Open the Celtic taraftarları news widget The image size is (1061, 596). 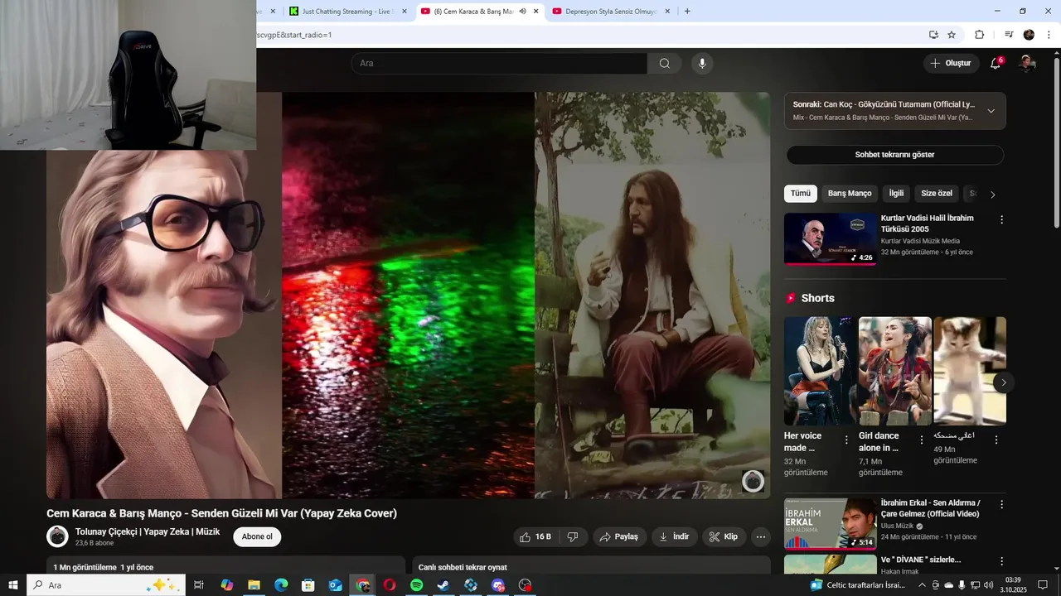tap(857, 585)
